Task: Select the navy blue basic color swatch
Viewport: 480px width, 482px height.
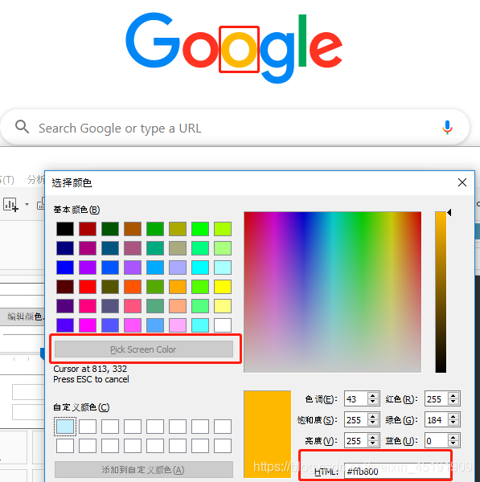Action: (x=65, y=248)
